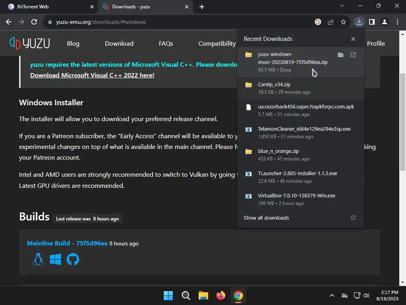Viewport: 406px width, 305px height.
Task: Toggle Chrome side panel icon
Action: tap(372, 22)
